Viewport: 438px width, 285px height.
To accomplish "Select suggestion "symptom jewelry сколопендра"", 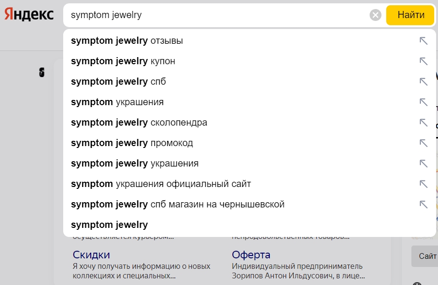I will [139, 123].
